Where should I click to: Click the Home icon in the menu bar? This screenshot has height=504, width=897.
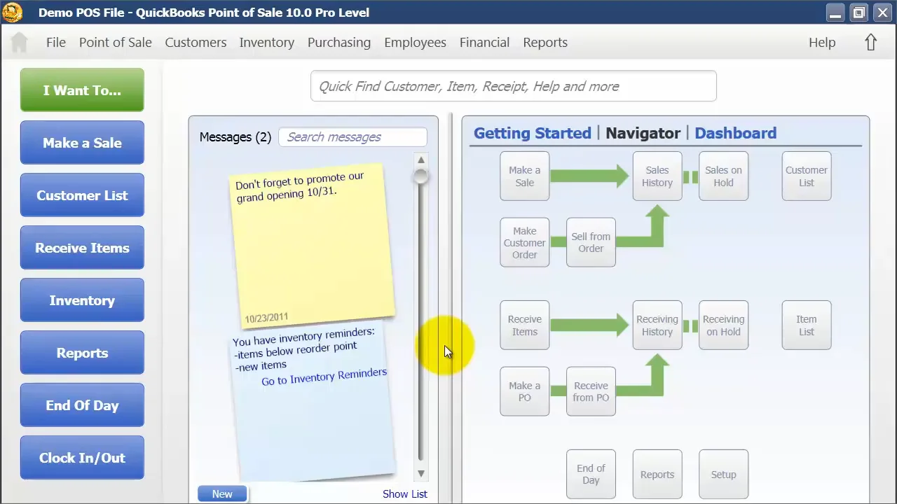19,43
